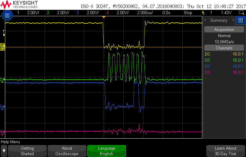
Task: Click the blue DC coupling entry
Action: (207, 66)
